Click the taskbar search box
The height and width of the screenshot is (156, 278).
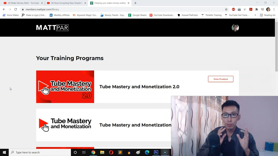(x=40, y=152)
